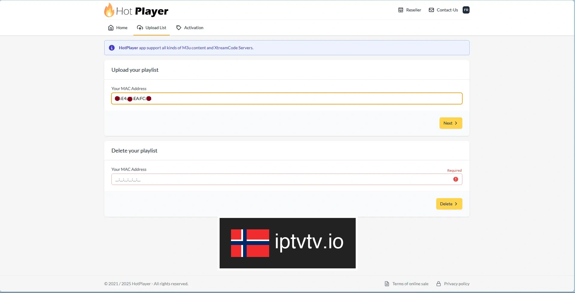Click the blue info icon in banner

[112, 48]
